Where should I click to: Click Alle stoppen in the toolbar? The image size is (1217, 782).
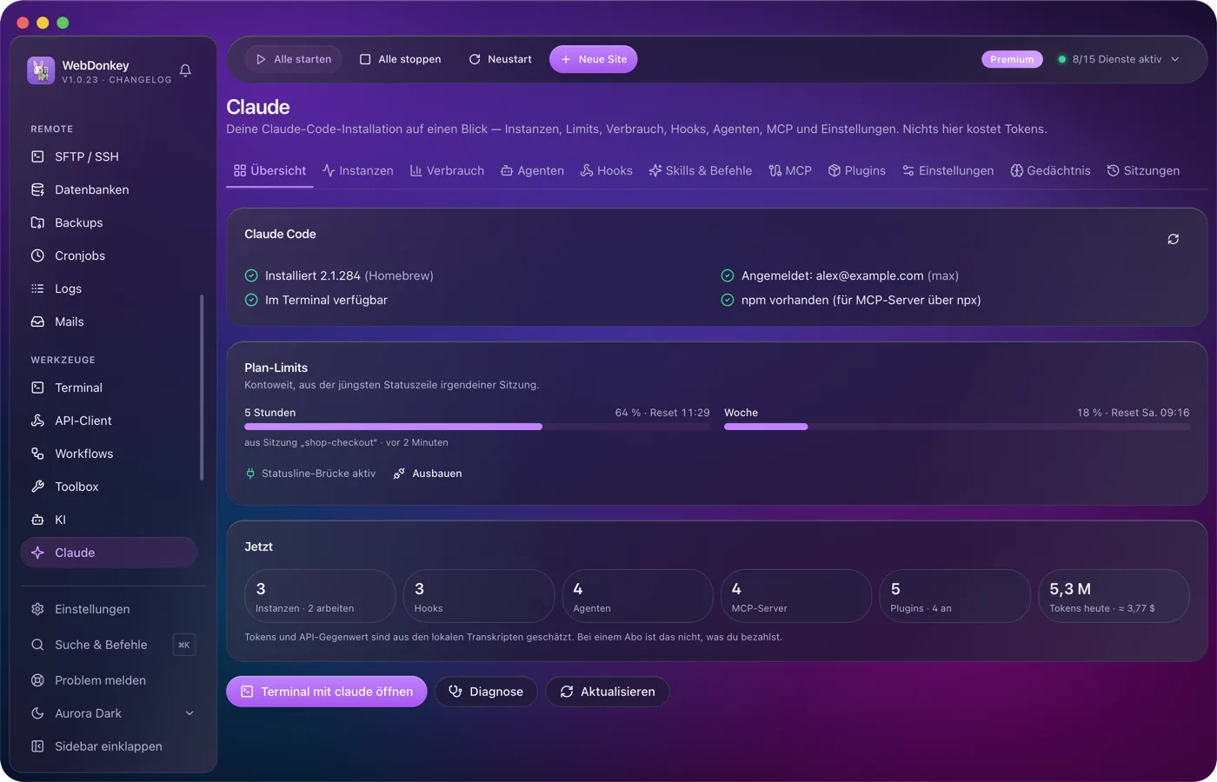coord(401,59)
